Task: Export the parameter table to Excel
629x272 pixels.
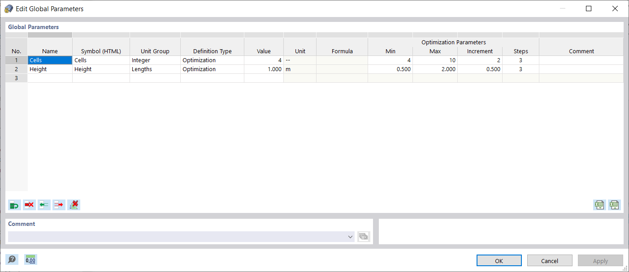Action: coord(614,204)
